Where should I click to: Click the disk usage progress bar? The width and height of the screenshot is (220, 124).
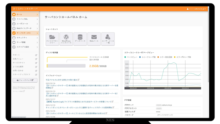(x=66, y=66)
